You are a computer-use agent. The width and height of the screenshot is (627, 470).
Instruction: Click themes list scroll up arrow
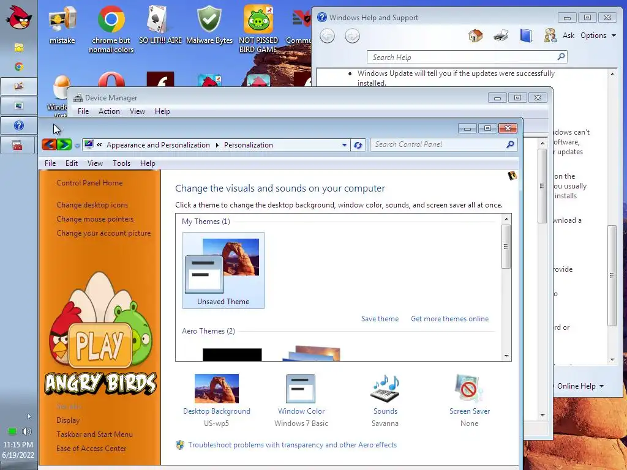pos(506,219)
